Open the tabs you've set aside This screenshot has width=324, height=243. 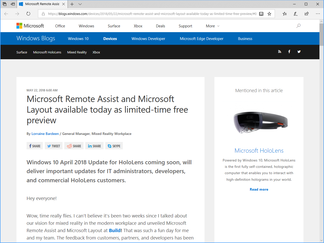tap(5, 4)
